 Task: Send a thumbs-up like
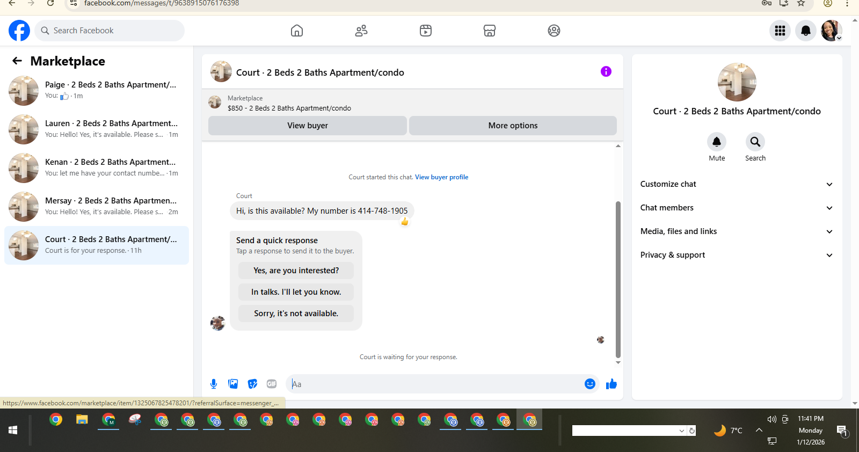click(612, 384)
